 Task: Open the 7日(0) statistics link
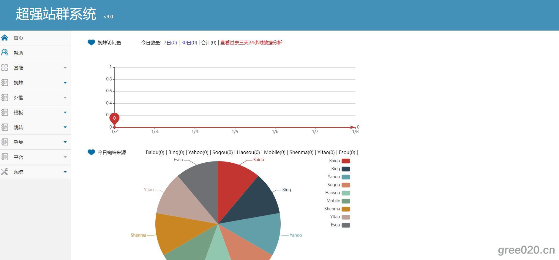coord(170,42)
